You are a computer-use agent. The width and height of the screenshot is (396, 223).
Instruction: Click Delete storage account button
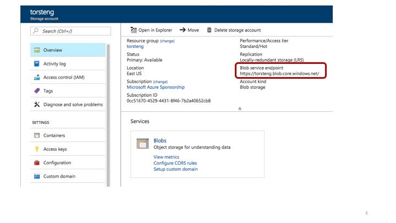click(x=234, y=30)
